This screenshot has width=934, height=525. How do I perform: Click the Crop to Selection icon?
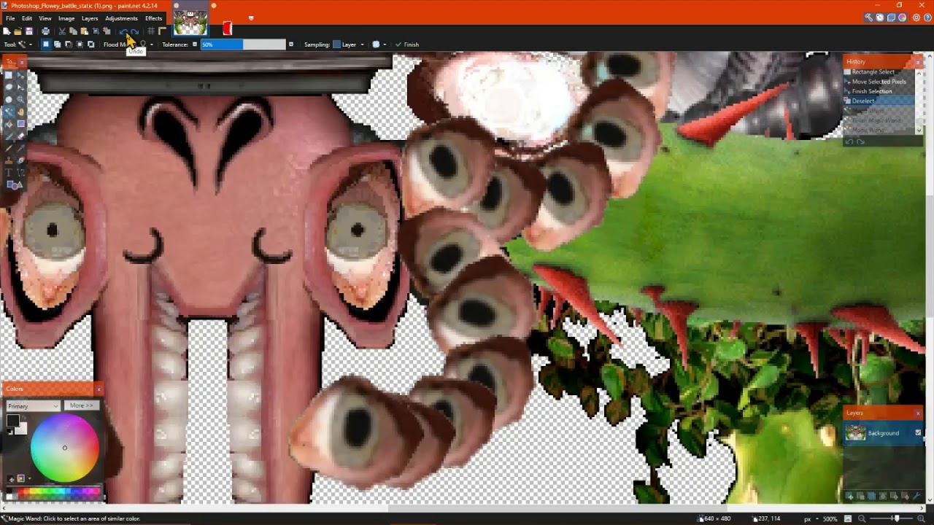click(x=96, y=31)
